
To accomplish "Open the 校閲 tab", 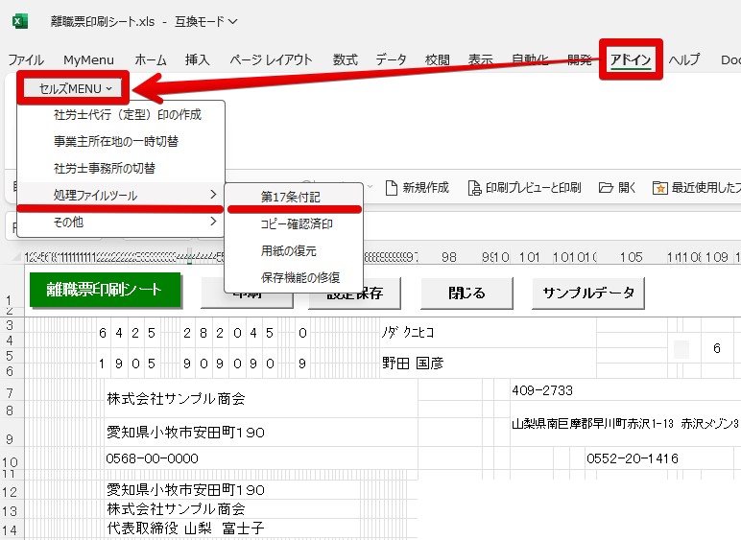I will (437, 60).
